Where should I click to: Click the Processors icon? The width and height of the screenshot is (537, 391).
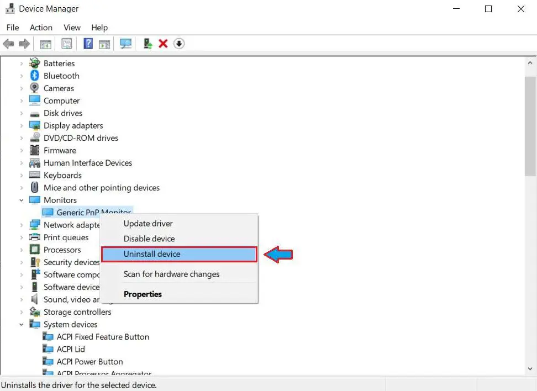click(35, 250)
